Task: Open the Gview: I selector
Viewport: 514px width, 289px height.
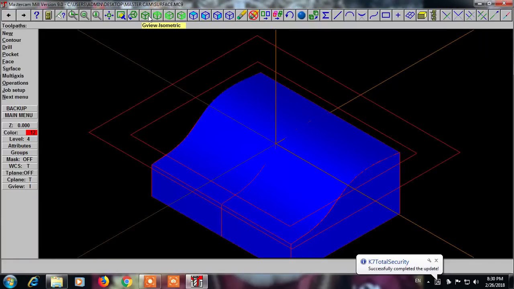Action: (19, 186)
